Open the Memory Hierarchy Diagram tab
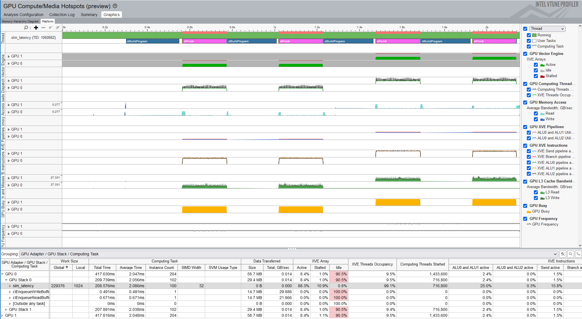Viewport: 582px width, 319px height. [x=20, y=21]
